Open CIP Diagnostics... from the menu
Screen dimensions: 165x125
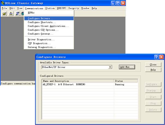point(49,43)
